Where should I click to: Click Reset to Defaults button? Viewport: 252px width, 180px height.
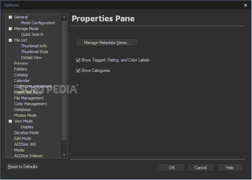(23, 167)
